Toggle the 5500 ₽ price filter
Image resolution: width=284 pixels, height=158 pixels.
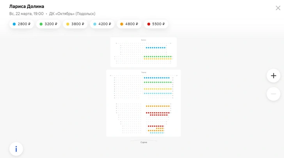[x=156, y=24]
